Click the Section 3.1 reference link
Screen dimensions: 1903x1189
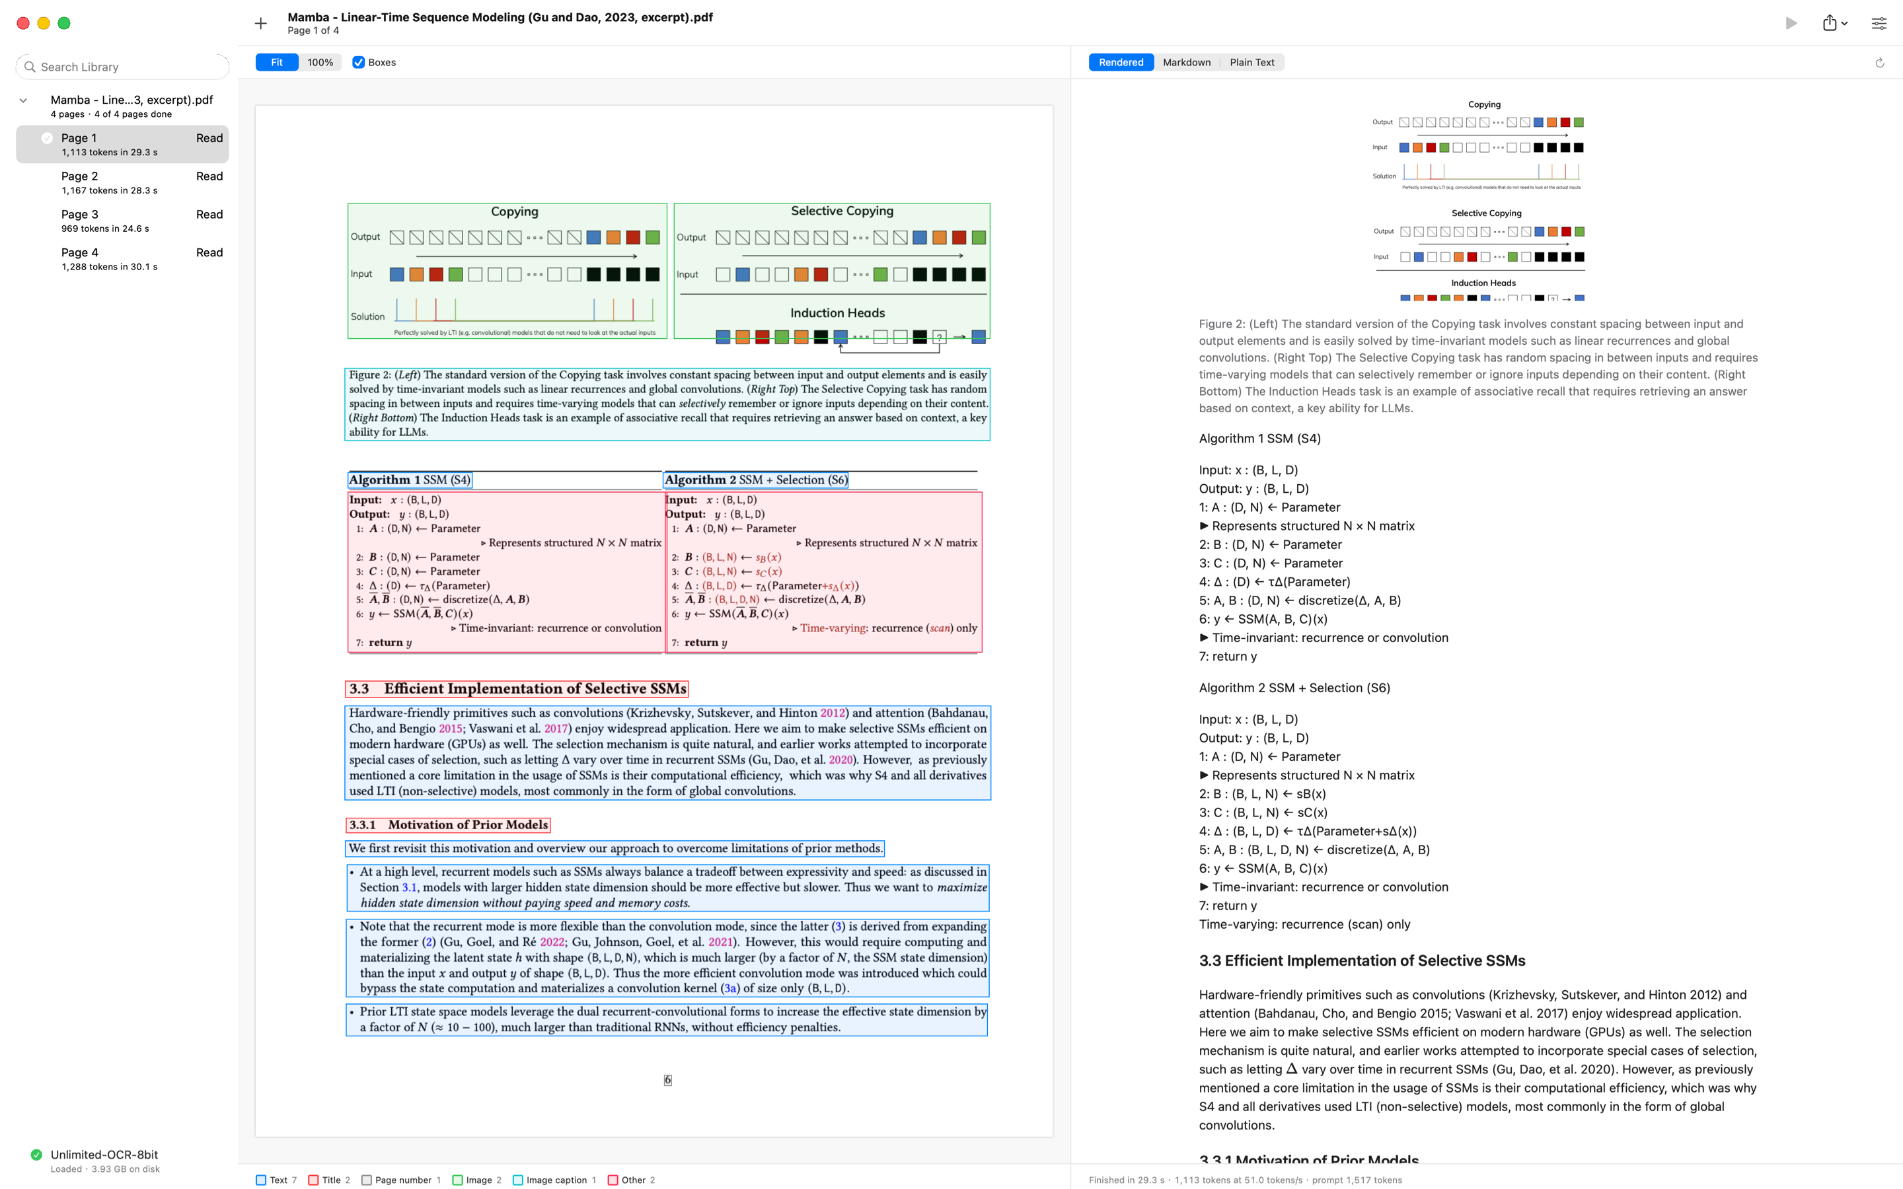point(410,887)
